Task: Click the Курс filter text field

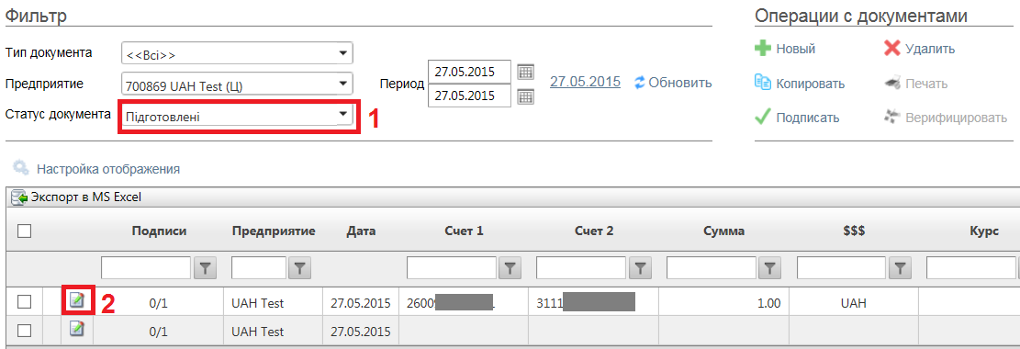Action: 972,267
